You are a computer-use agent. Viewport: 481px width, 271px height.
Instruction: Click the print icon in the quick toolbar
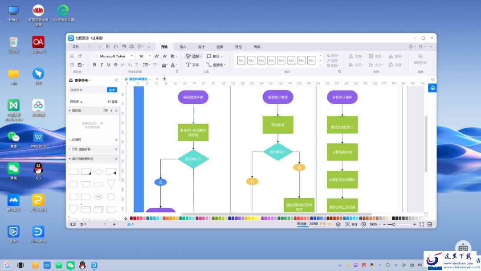click(131, 47)
